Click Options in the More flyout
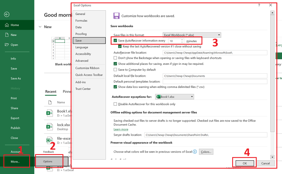The height and width of the screenshot is (174, 282). click(51, 161)
